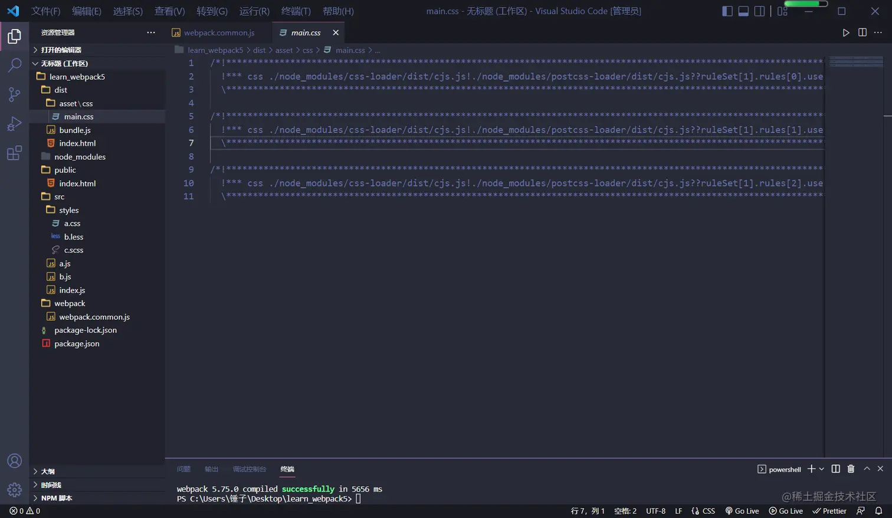Image resolution: width=892 pixels, height=518 pixels.
Task: Split the terminal panel
Action: pos(835,469)
